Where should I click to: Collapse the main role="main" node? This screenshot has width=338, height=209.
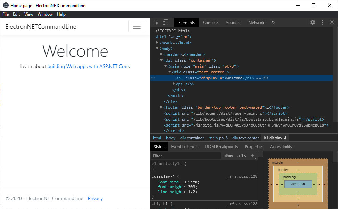click(x=166, y=66)
